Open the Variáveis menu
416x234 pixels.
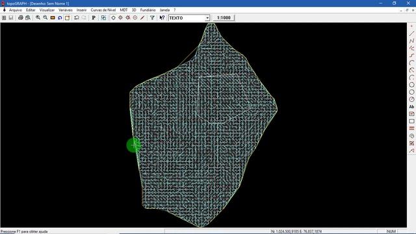click(x=66, y=10)
